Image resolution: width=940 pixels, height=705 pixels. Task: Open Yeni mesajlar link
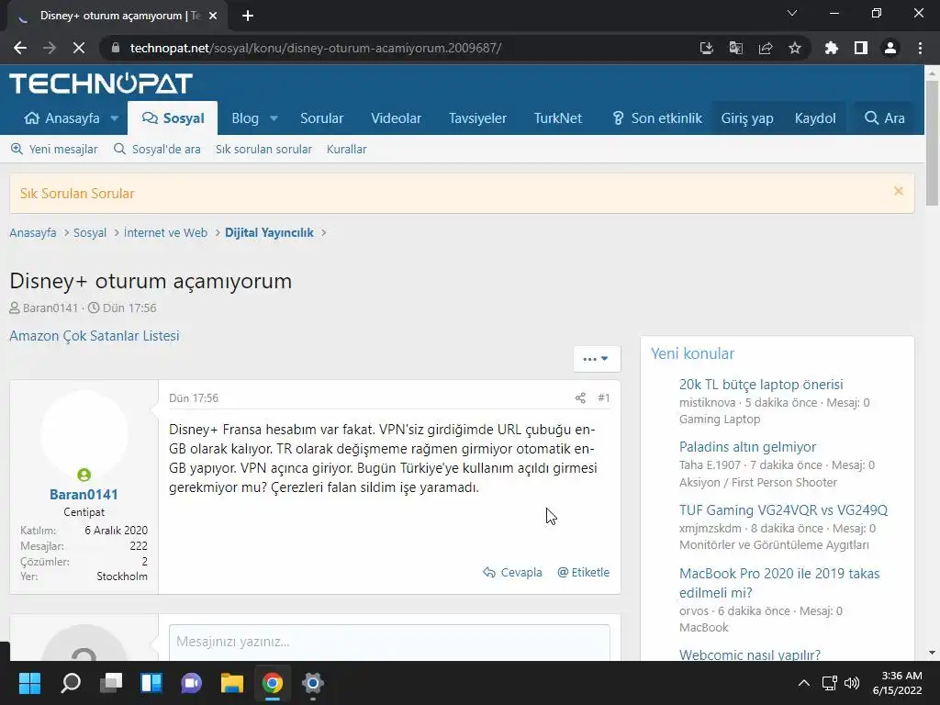[x=54, y=150]
